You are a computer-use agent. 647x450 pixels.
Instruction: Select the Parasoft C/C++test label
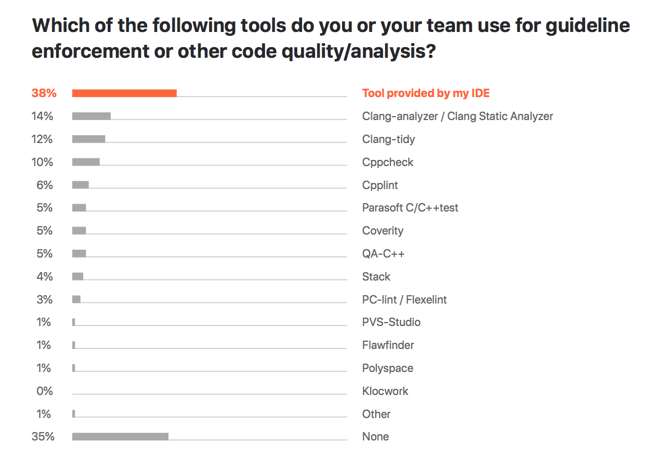[410, 208]
